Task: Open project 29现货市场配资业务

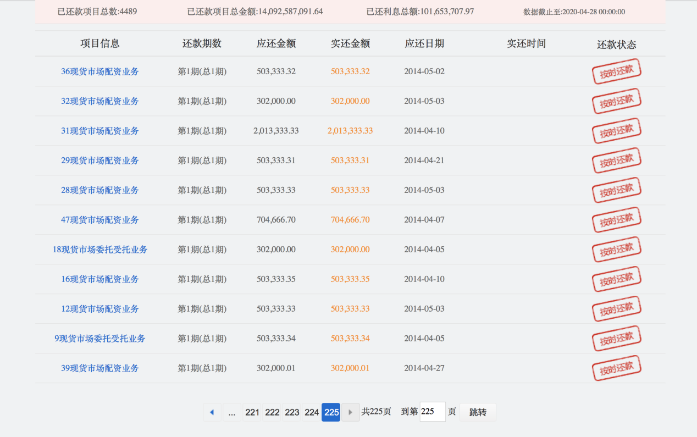Action: click(101, 160)
